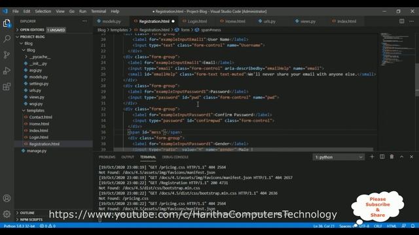The height and width of the screenshot is (235, 419).
Task: Switch to the Index.html editor tab
Action: coord(346,22)
